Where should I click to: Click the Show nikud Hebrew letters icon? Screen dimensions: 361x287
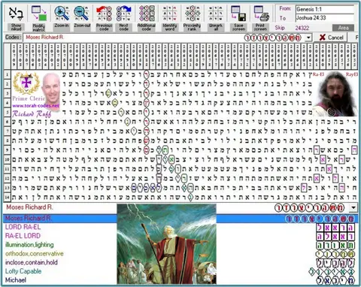(17, 14)
